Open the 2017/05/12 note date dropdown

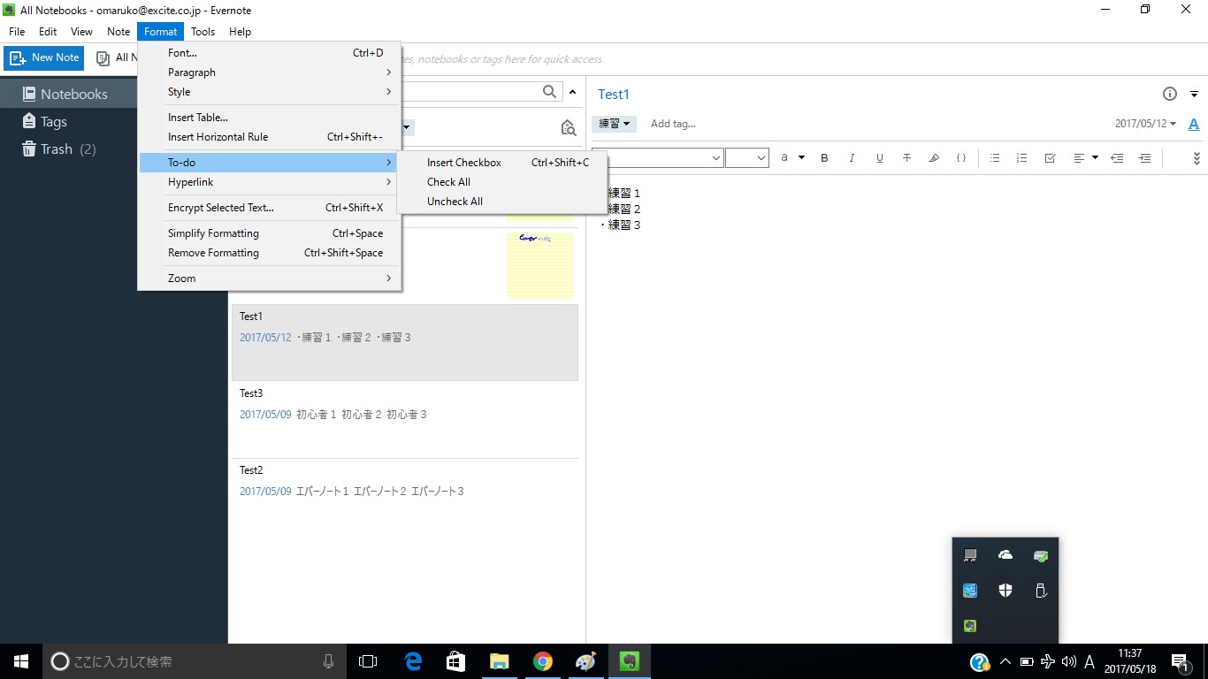[x=1145, y=124]
